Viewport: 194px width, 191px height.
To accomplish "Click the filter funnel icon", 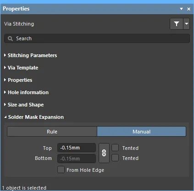I will coord(177,24).
